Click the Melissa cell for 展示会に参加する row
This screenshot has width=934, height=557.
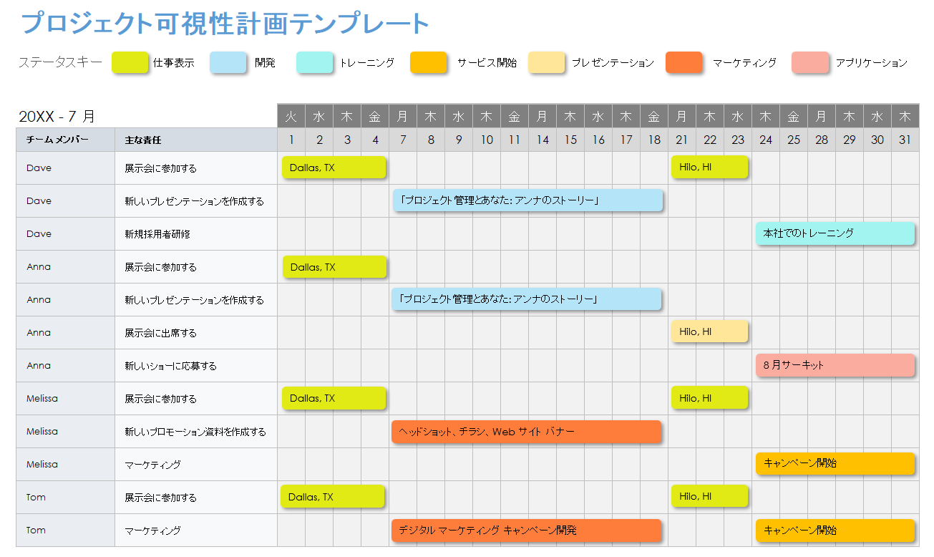click(65, 399)
